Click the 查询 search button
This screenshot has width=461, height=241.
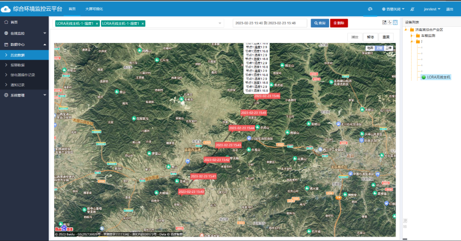(x=320, y=23)
